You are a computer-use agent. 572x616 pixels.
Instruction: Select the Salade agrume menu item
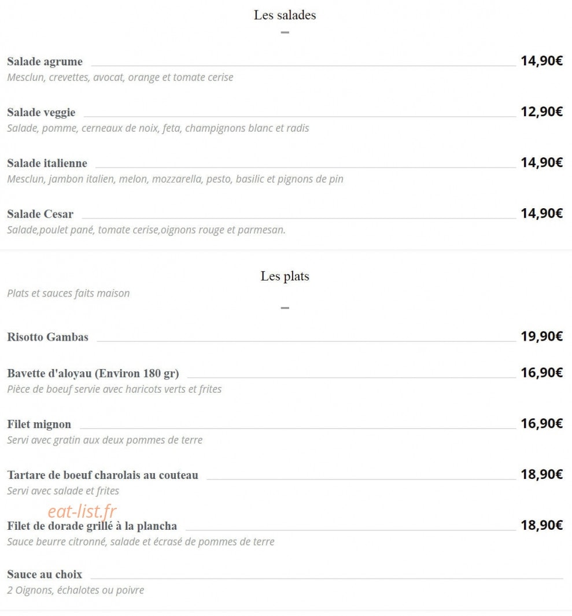(x=45, y=62)
